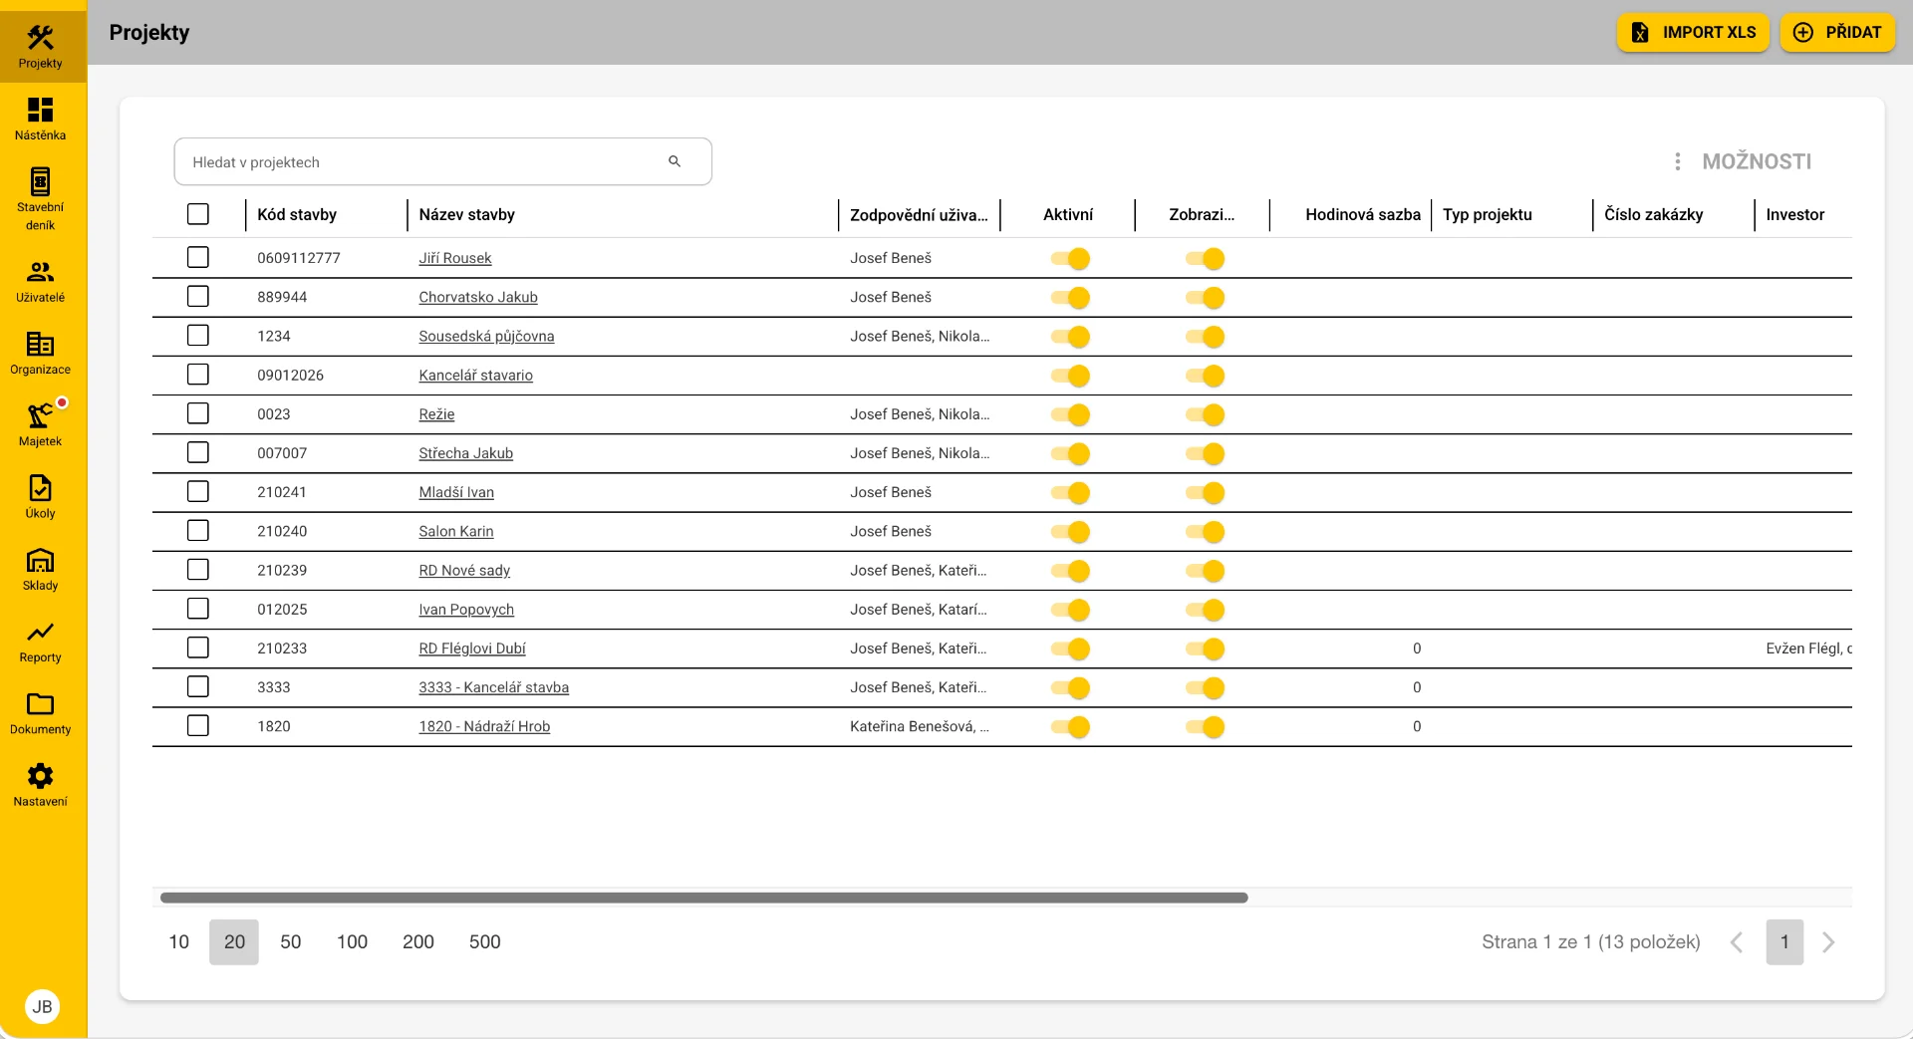
Task: Open the Úkoly tasks section
Action: point(41,497)
